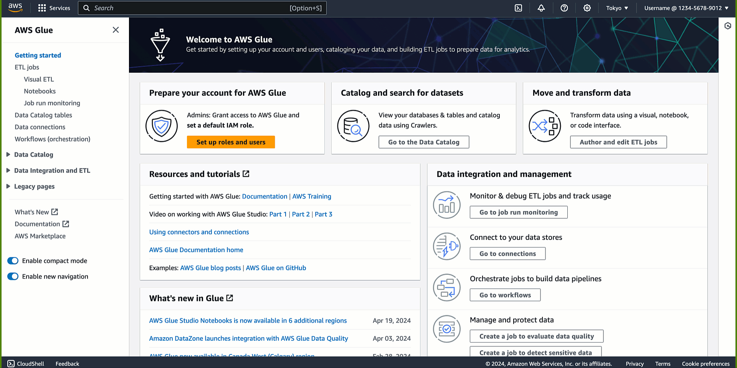The height and width of the screenshot is (368, 737).
Task: Click the top Search input field
Action: (202, 8)
